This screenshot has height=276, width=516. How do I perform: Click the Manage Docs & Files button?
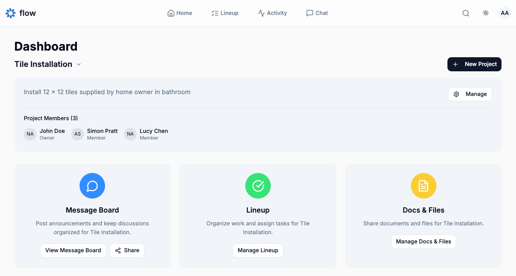click(423, 241)
